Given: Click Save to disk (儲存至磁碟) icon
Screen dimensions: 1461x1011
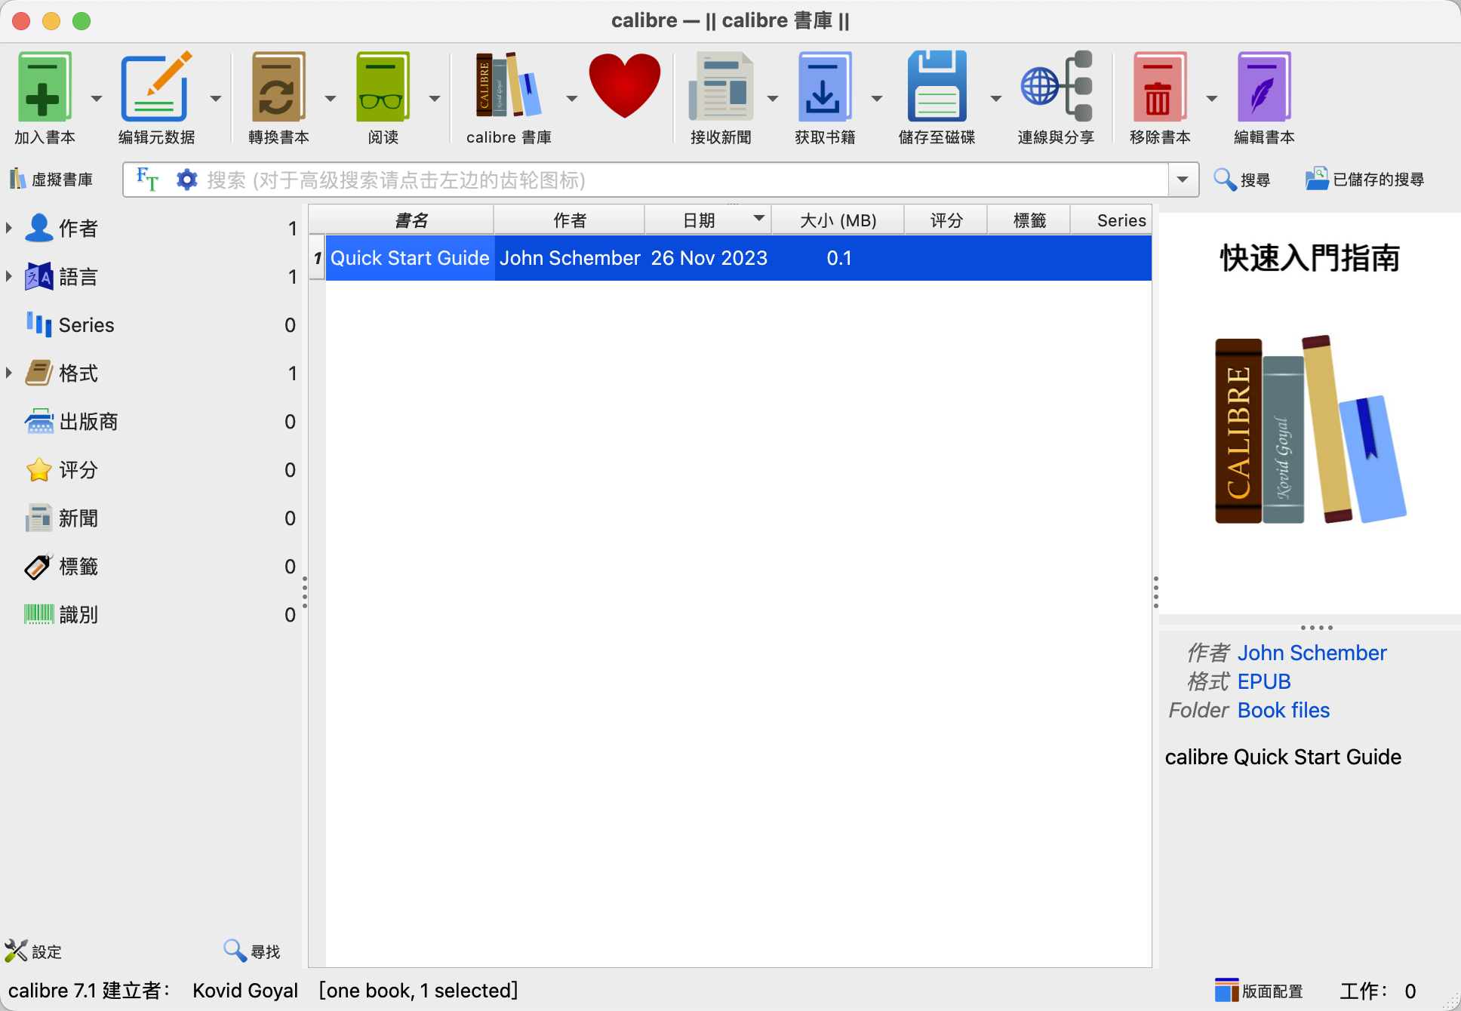Looking at the screenshot, I should pos(937,87).
